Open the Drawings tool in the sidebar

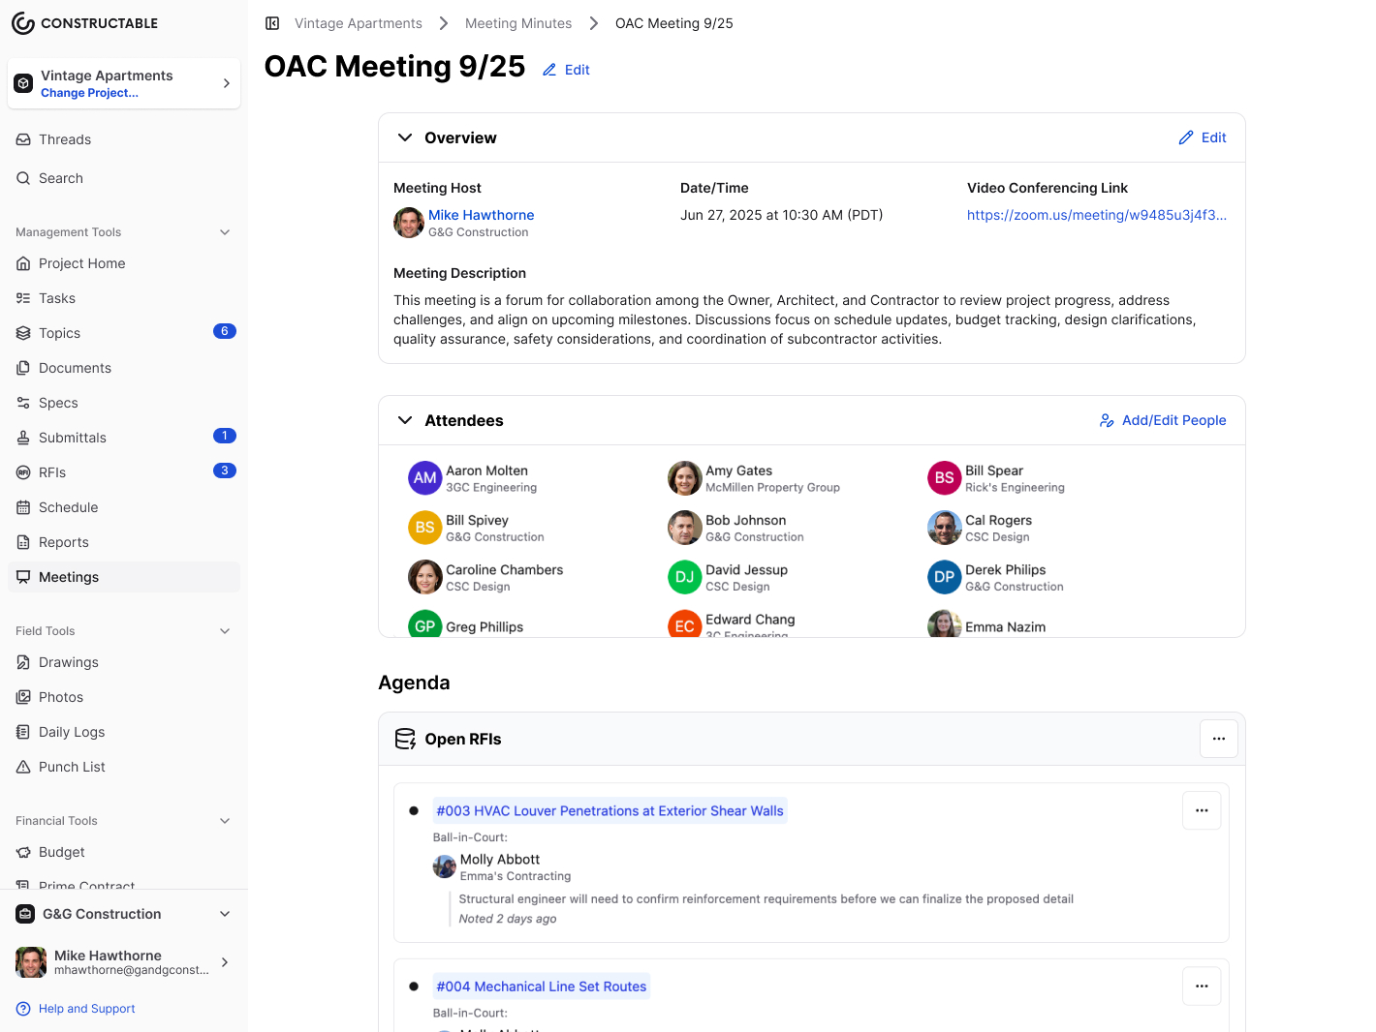68,662
